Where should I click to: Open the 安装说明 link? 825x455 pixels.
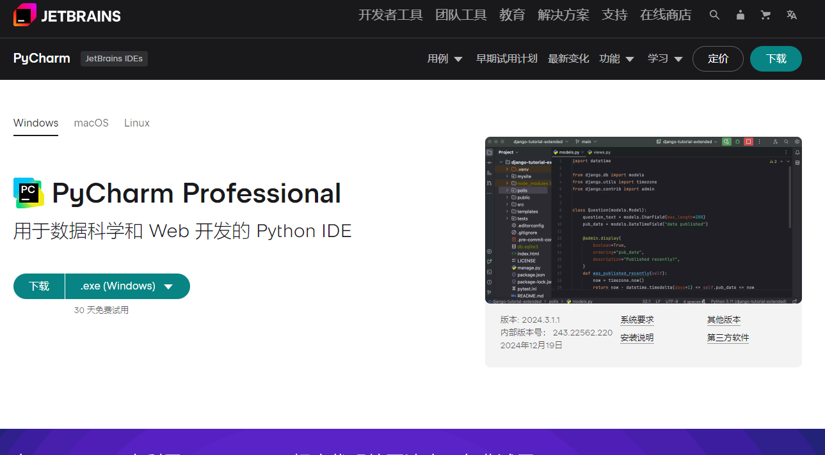coord(637,338)
